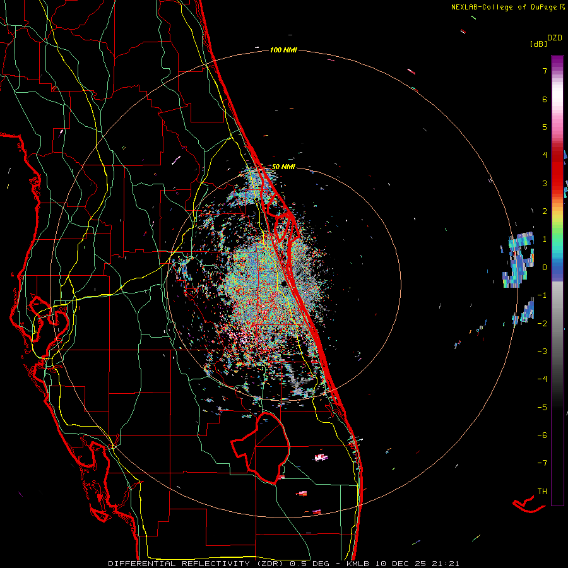
Task: Click the 'TH' label on color scale
Action: tap(542, 492)
